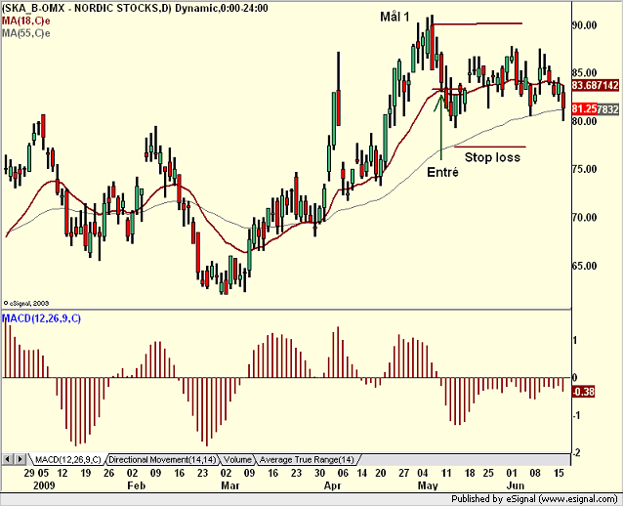The height and width of the screenshot is (506, 623).
Task: Click the red stop loss horizontal line
Action: [490, 148]
